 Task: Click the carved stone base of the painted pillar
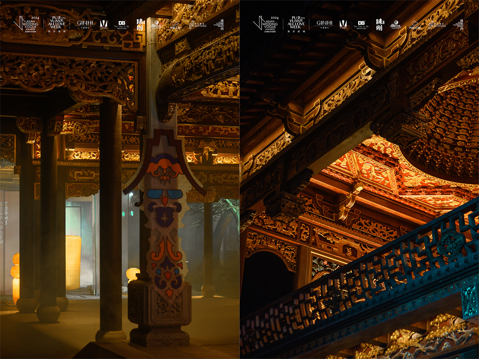[x=160, y=312]
